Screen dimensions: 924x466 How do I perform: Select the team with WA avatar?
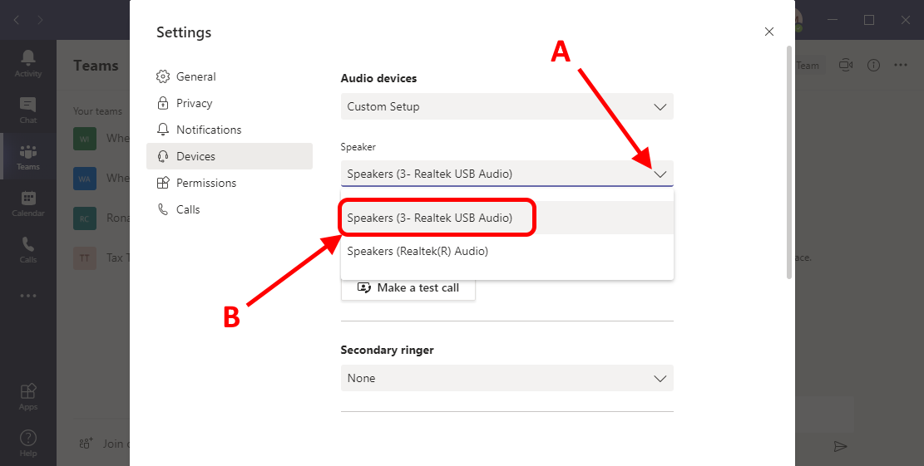(x=84, y=179)
